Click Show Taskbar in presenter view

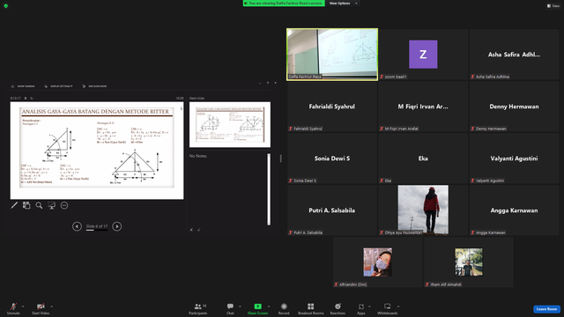tap(23, 86)
